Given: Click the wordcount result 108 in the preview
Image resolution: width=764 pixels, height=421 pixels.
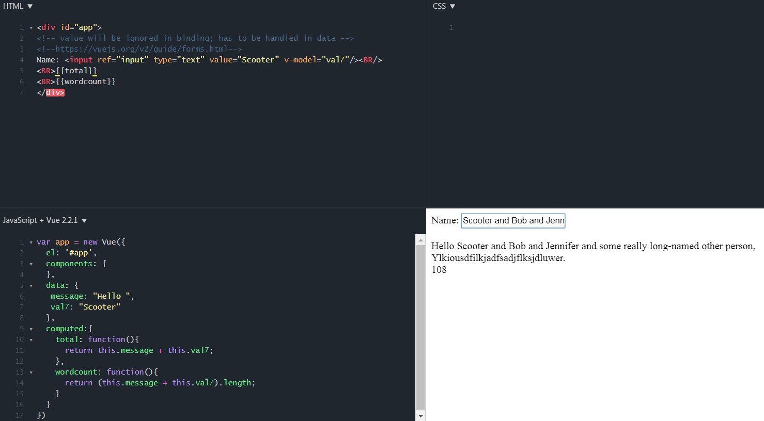Looking at the screenshot, I should [439, 269].
